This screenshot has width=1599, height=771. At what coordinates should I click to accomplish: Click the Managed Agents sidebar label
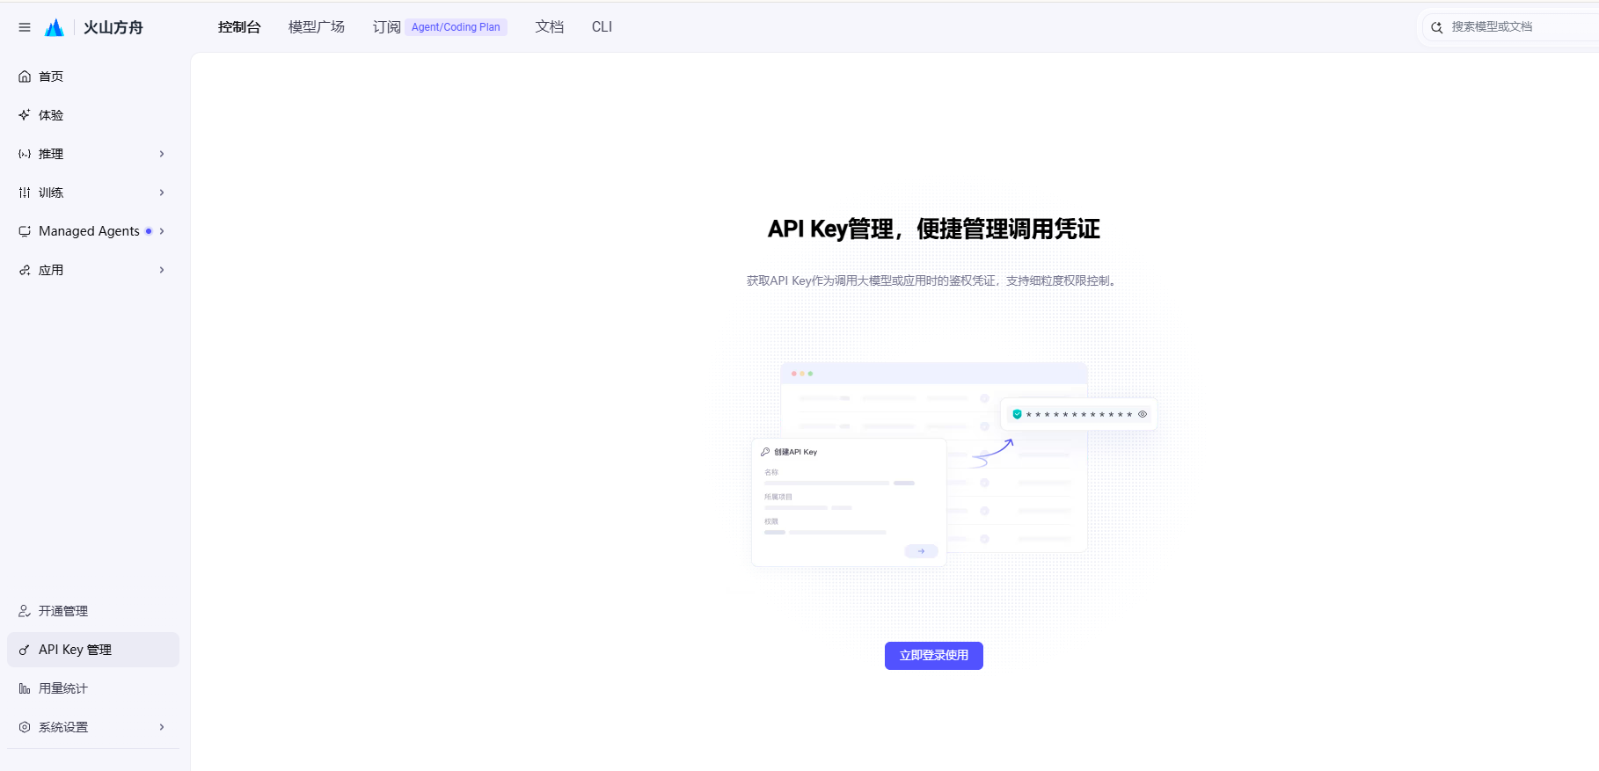(x=89, y=231)
